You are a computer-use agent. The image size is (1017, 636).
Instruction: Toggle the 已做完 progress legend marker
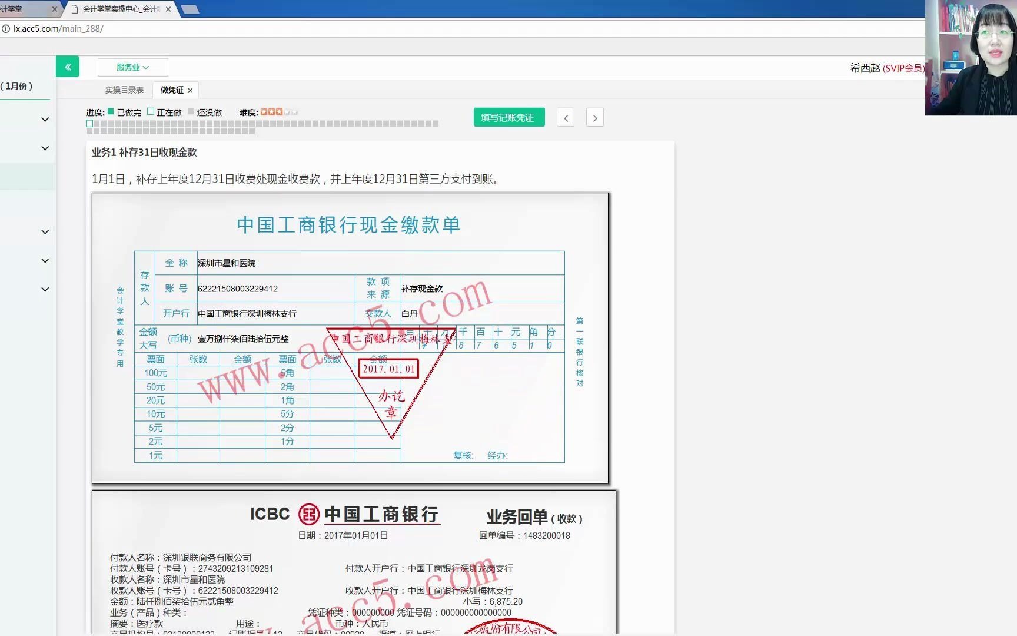pyautogui.click(x=109, y=111)
